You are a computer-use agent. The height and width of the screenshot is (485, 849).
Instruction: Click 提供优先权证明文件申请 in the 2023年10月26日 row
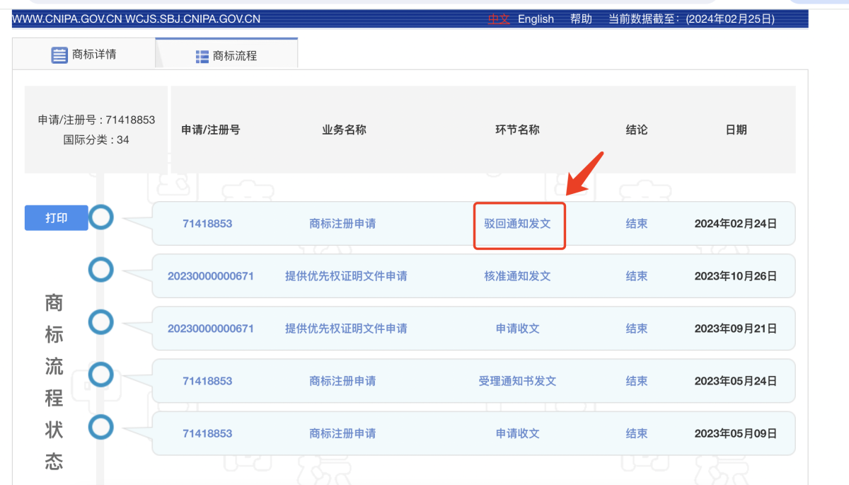pyautogui.click(x=346, y=276)
